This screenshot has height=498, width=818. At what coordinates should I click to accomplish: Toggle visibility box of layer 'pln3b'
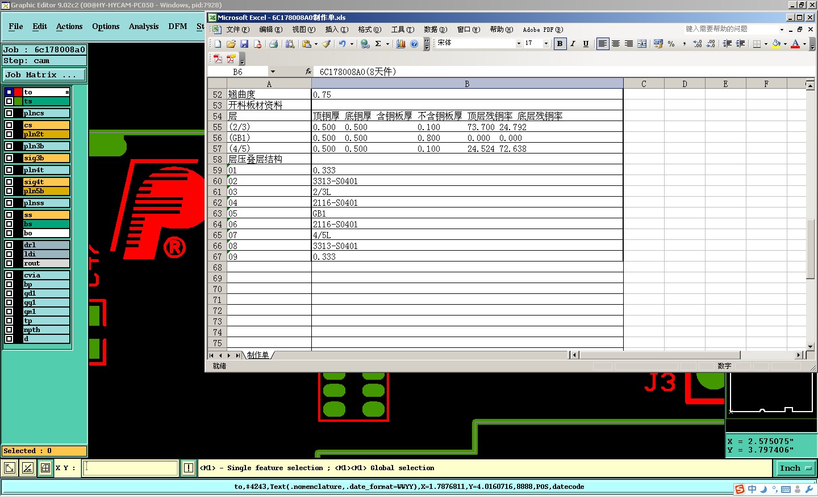[x=9, y=146]
